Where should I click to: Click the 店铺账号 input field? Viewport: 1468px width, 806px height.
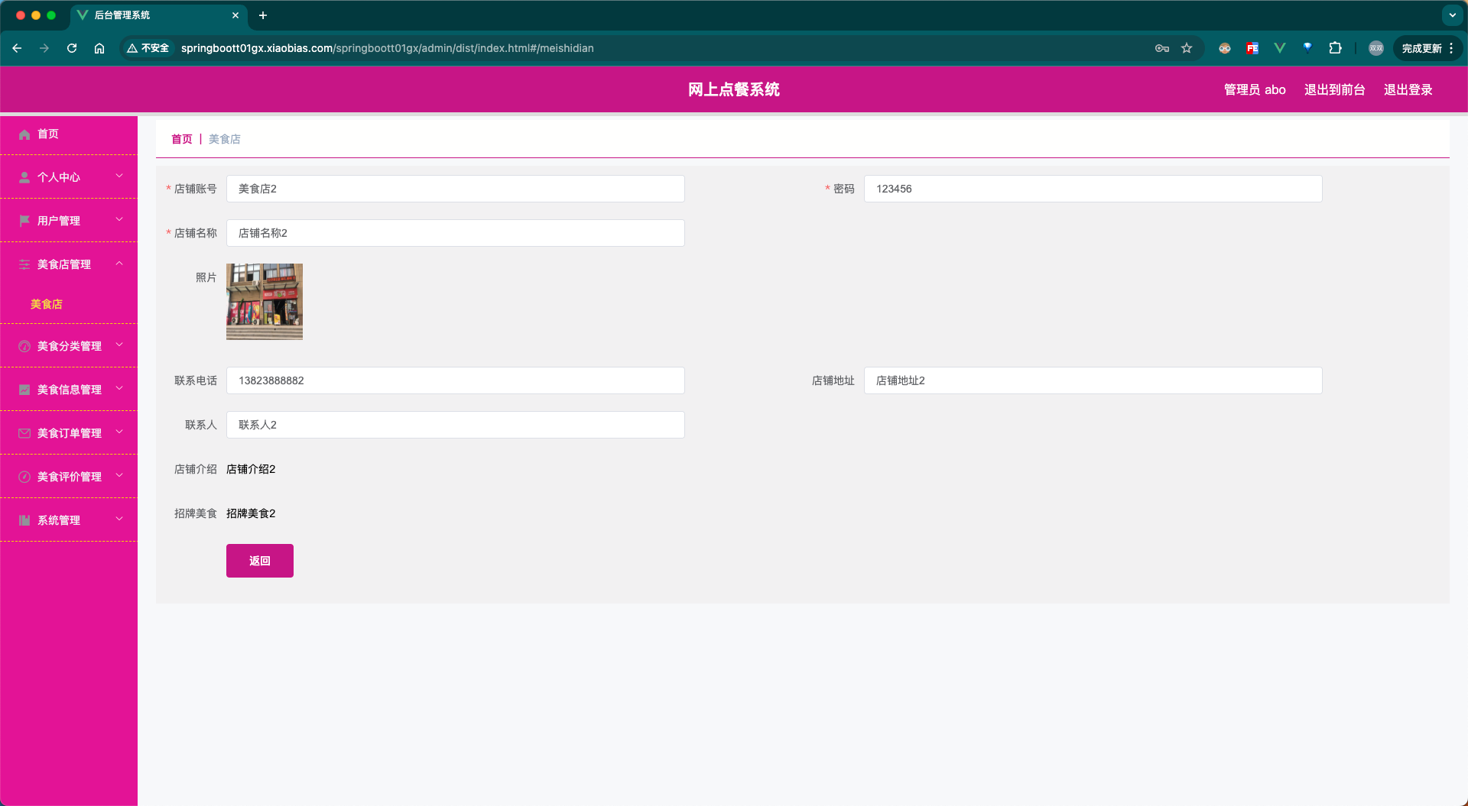pos(456,189)
